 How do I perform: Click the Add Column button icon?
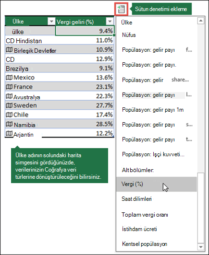pos(121,9)
